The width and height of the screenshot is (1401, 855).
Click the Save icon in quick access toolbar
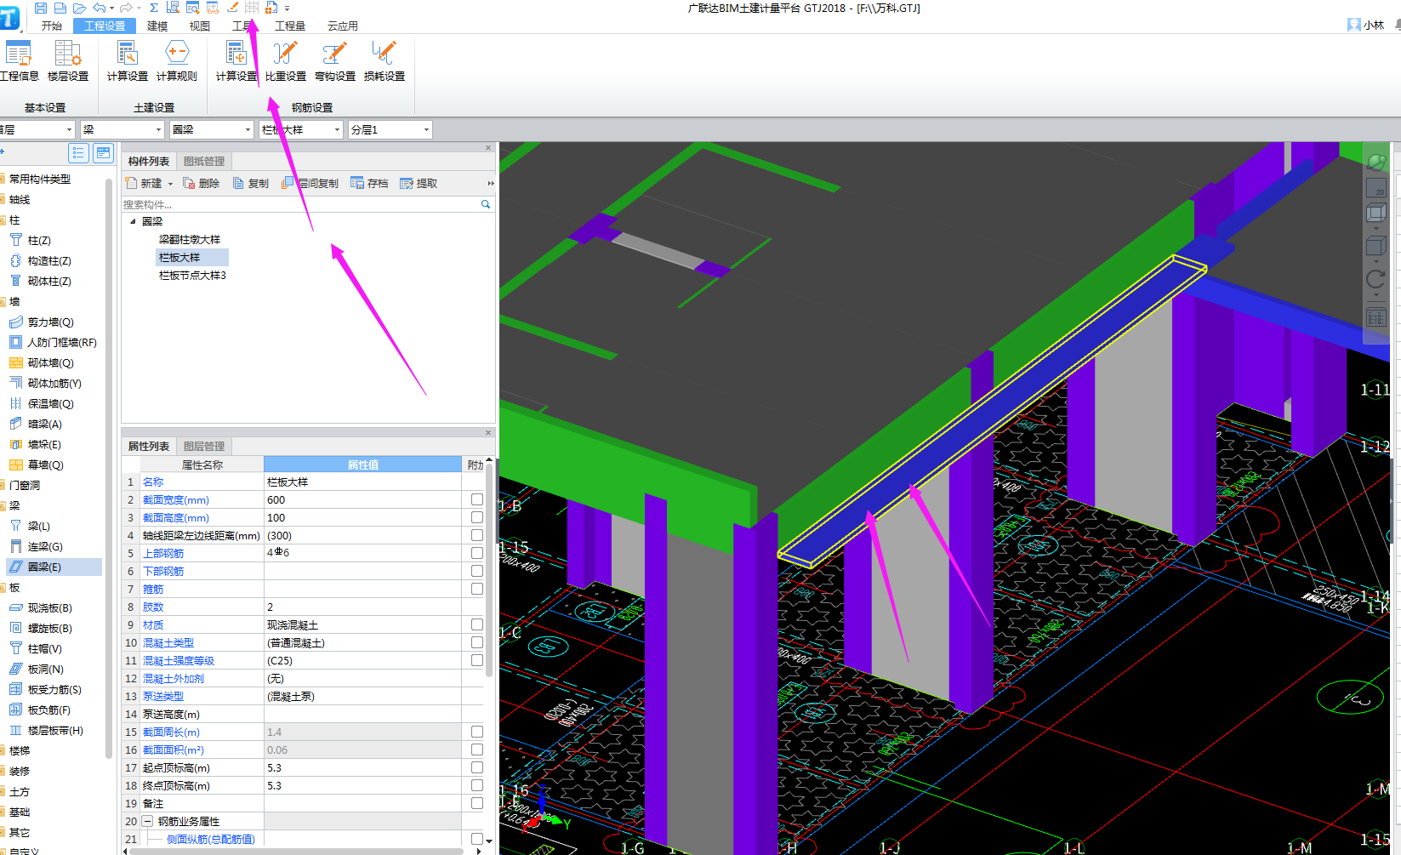pos(41,8)
